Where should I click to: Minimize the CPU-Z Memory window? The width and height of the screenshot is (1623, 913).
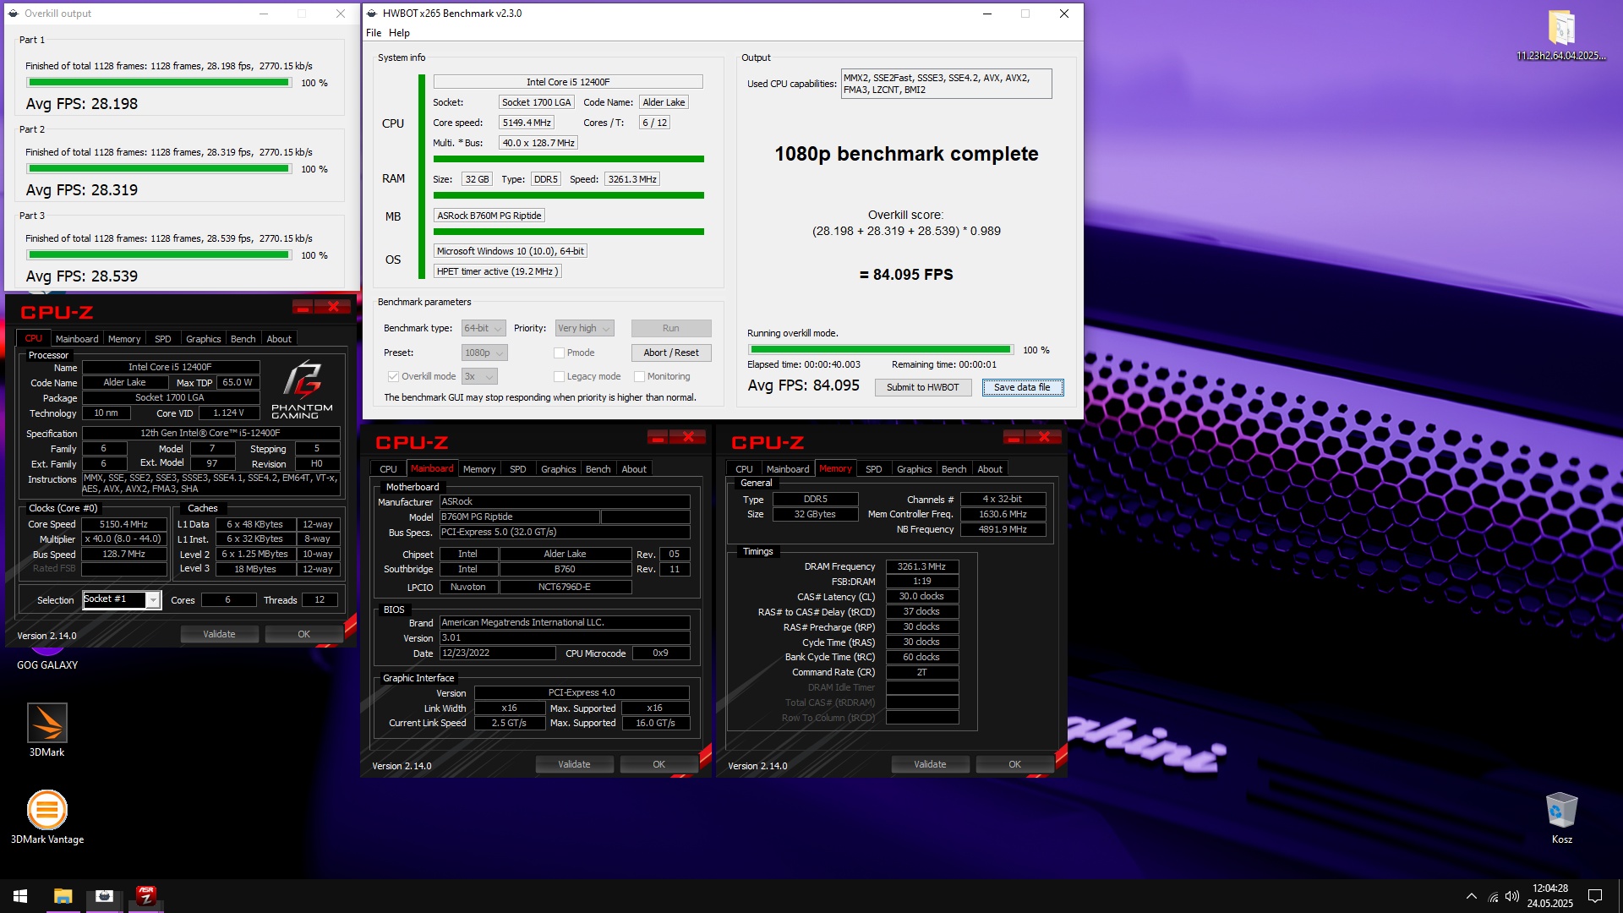pyautogui.click(x=1014, y=436)
